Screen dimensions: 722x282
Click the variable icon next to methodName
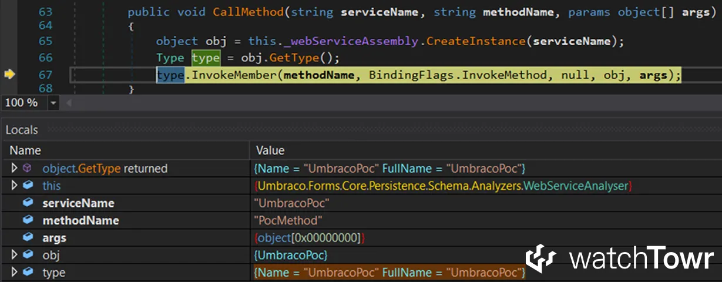28,220
